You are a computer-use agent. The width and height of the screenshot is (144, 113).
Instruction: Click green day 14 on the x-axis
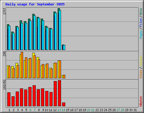tap(63, 110)
